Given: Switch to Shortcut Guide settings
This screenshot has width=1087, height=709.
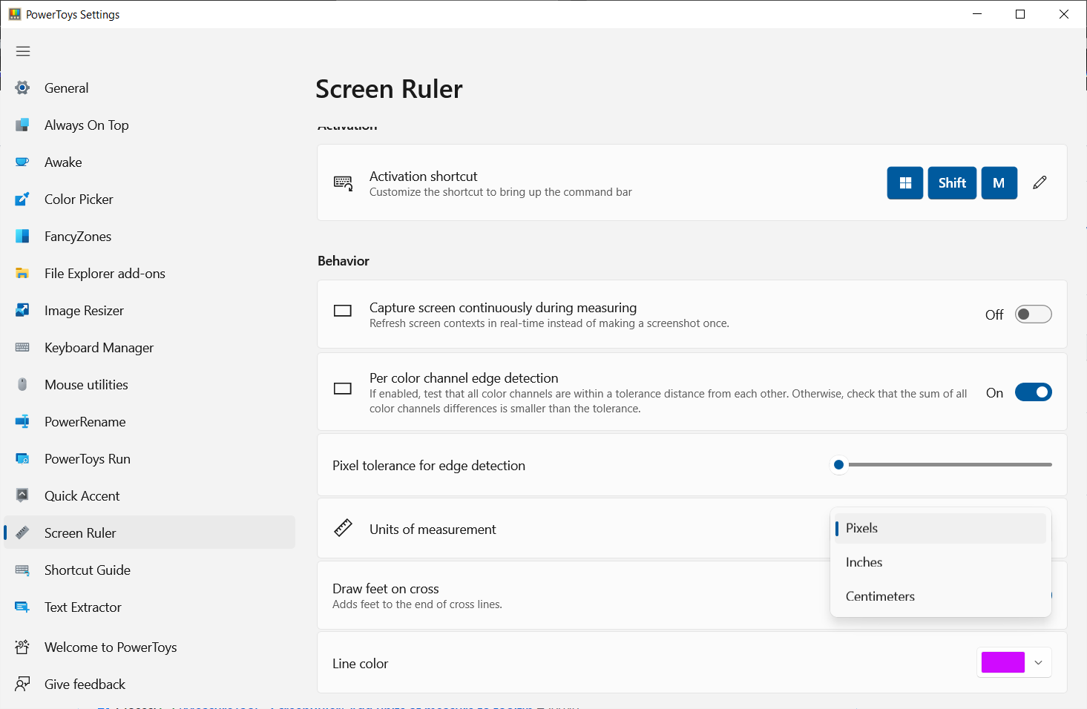Looking at the screenshot, I should click(x=87, y=570).
